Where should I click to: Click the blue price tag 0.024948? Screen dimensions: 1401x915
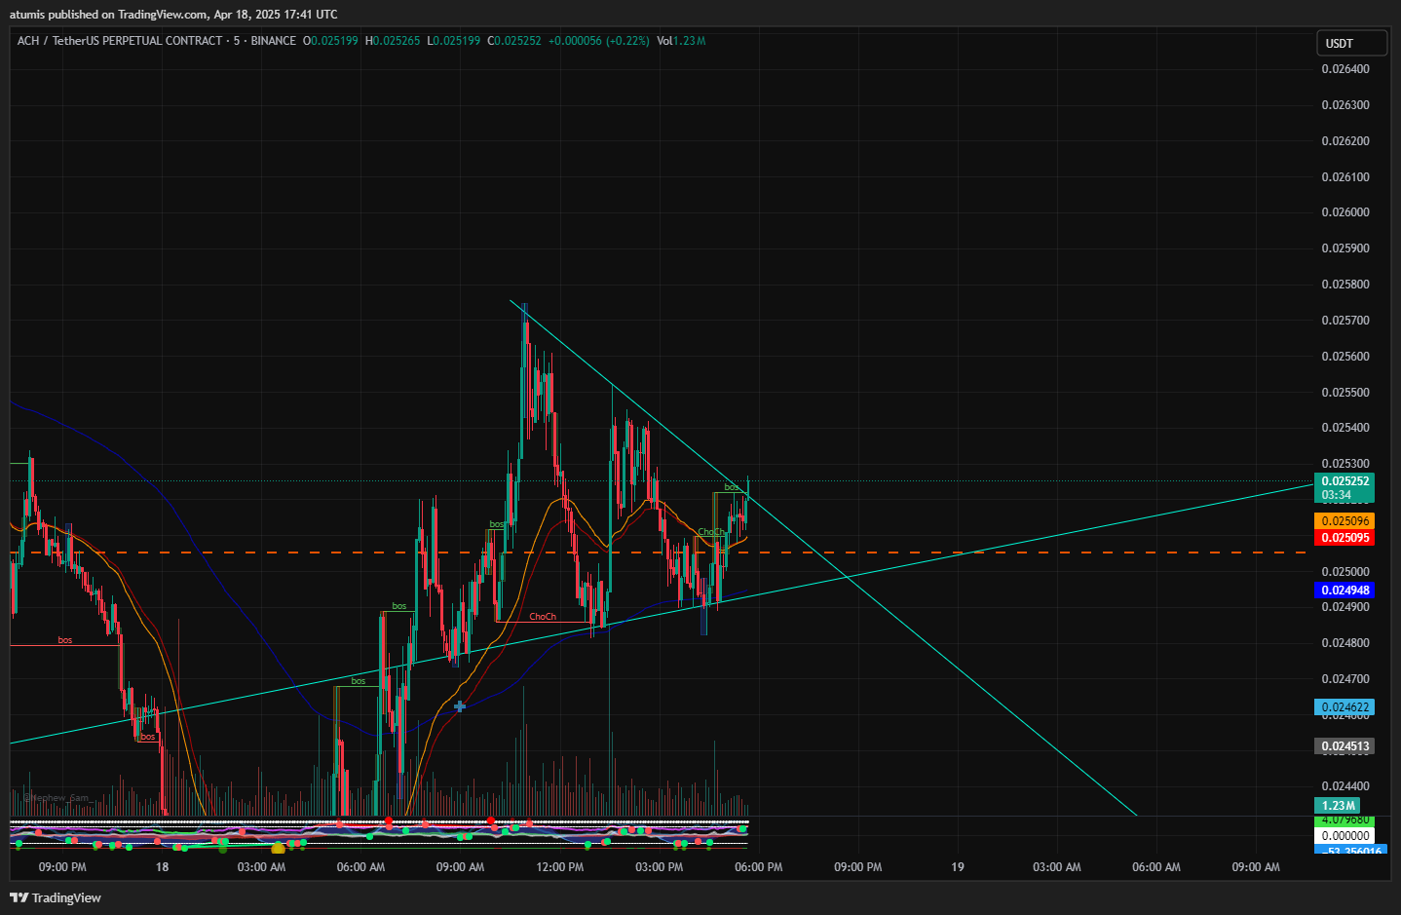point(1344,591)
